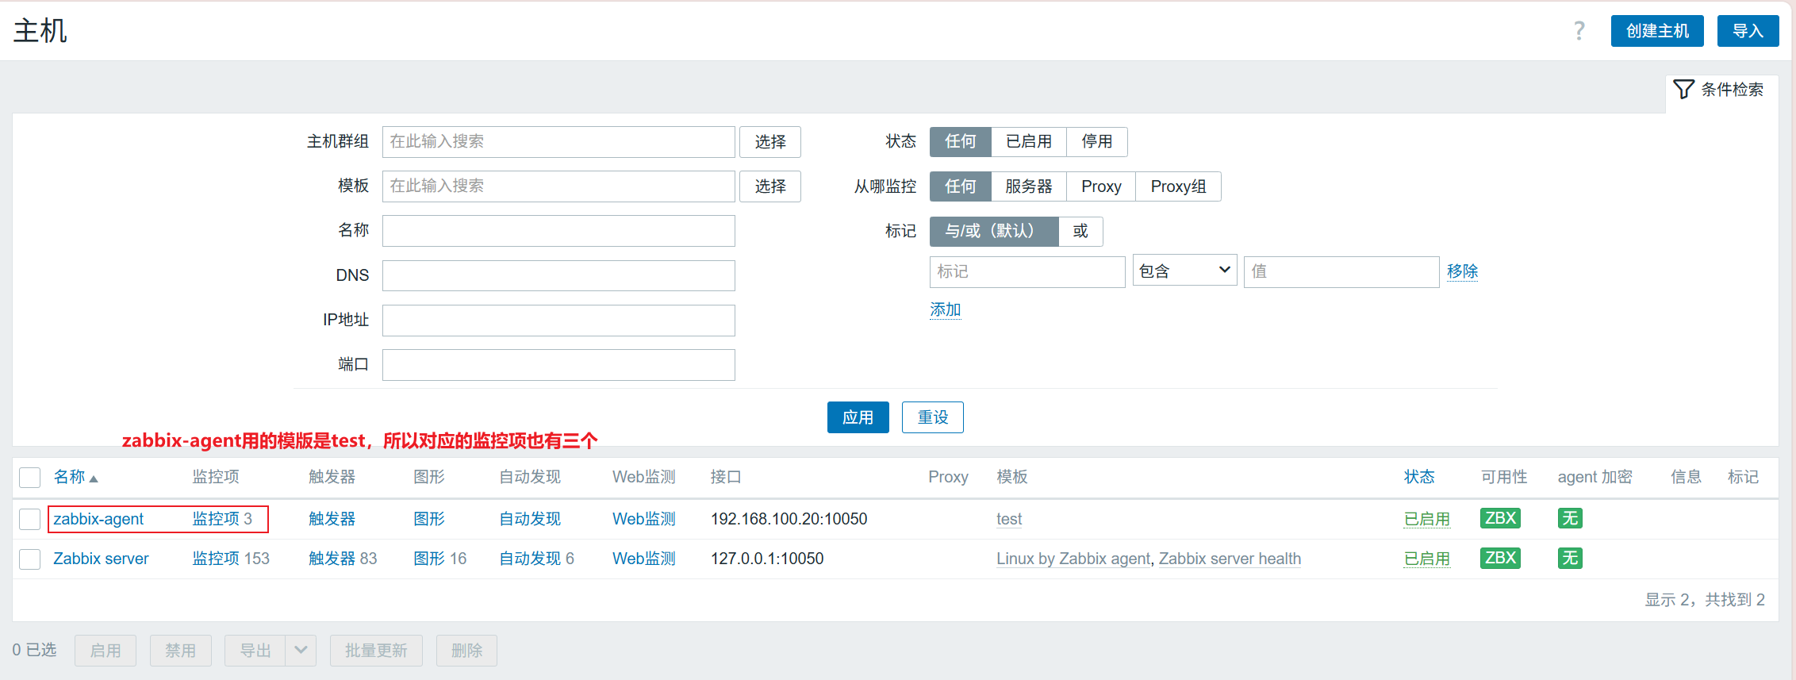
Task: Click the 移除 tag link
Action: click(1462, 271)
